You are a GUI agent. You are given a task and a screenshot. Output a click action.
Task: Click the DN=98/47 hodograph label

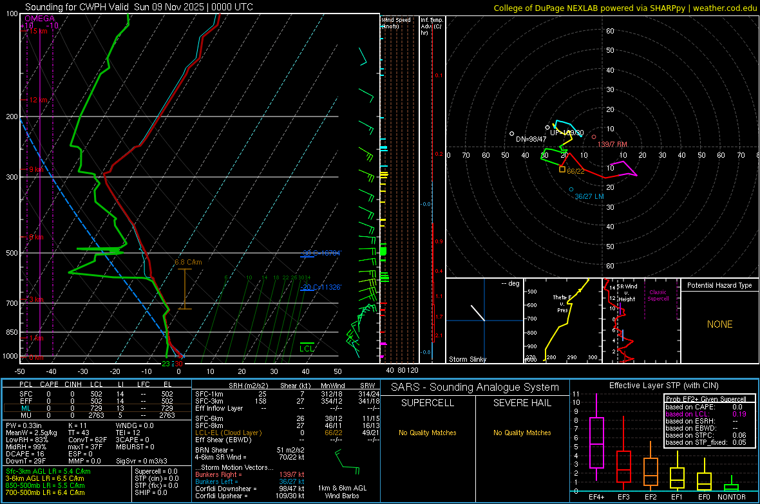click(531, 139)
